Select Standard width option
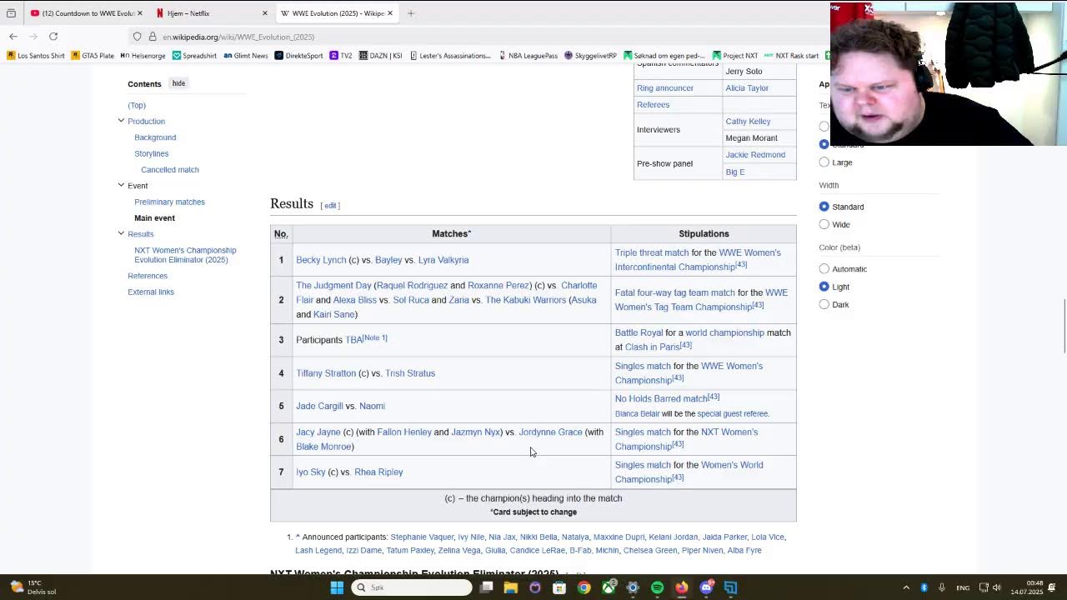The image size is (1067, 600). point(824,207)
